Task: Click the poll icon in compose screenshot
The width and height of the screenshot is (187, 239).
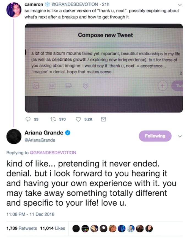Action: [68, 85]
